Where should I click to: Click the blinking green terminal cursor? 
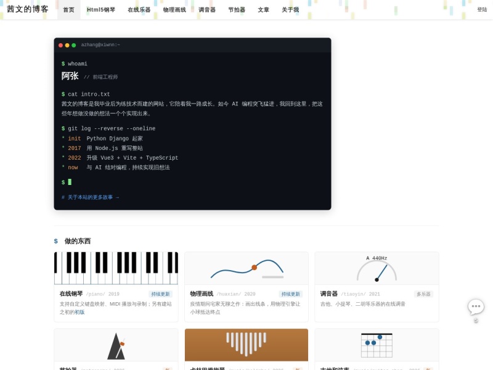coord(70,182)
